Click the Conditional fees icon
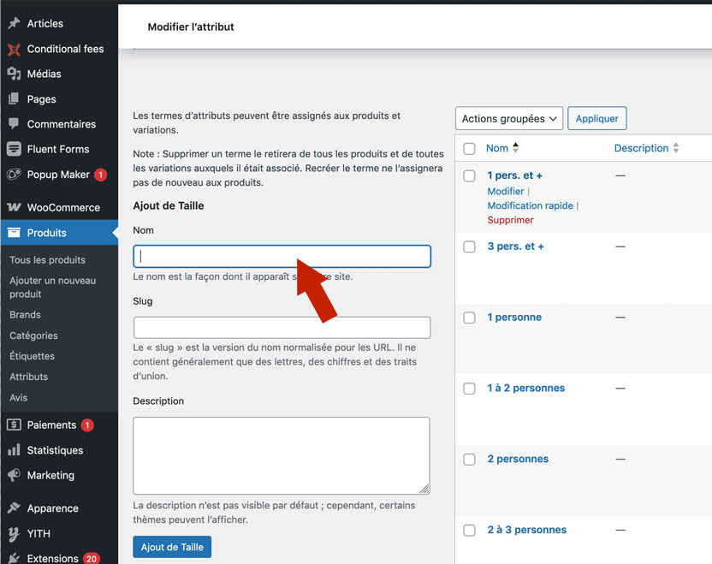Image resolution: width=712 pixels, height=564 pixels. [x=14, y=49]
